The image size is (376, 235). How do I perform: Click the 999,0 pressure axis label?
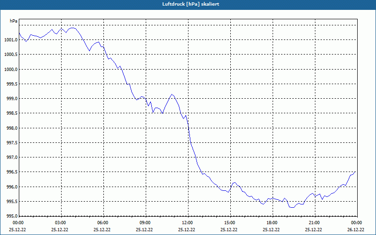(12, 99)
